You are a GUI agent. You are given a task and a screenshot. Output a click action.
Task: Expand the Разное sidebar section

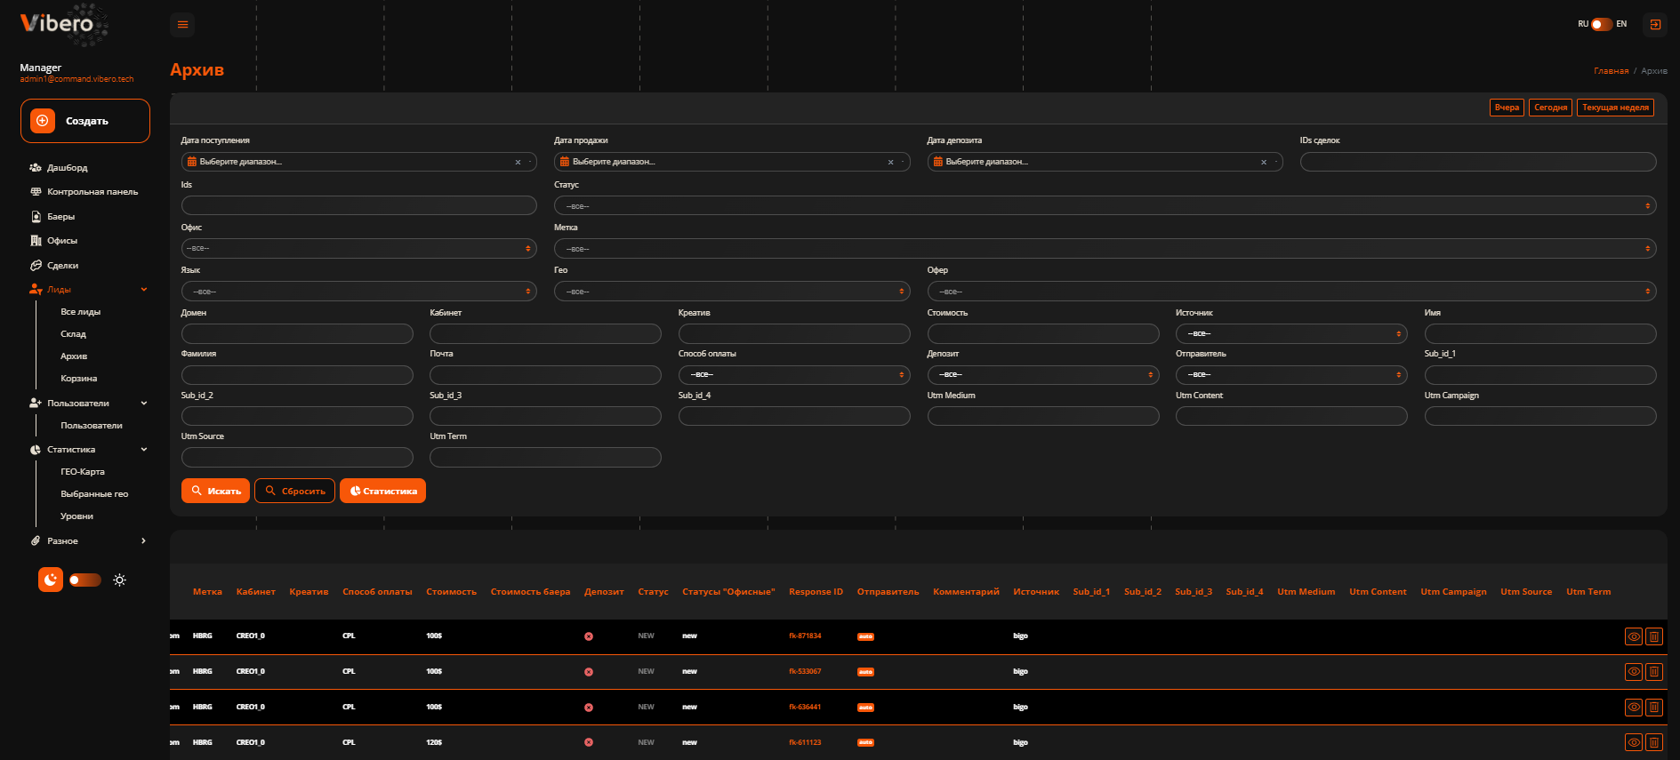(x=87, y=541)
